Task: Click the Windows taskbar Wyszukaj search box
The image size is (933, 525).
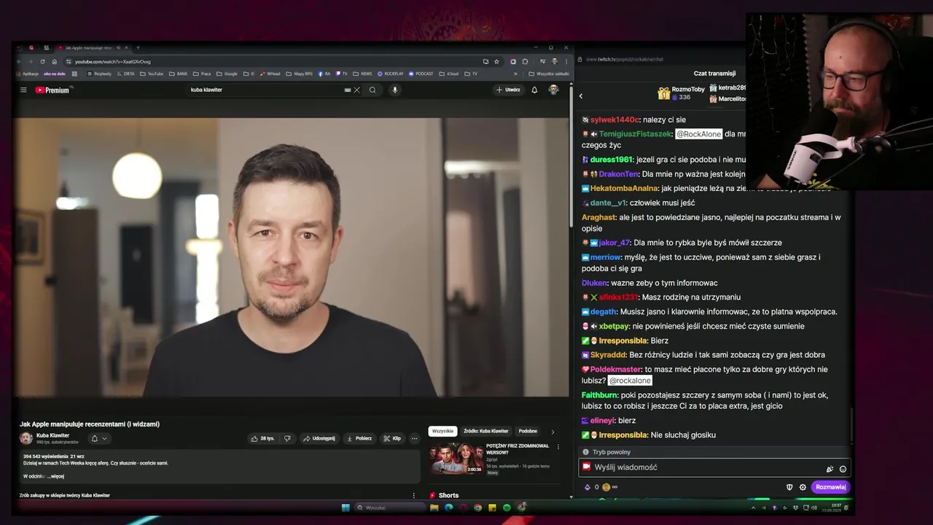Action: point(389,507)
